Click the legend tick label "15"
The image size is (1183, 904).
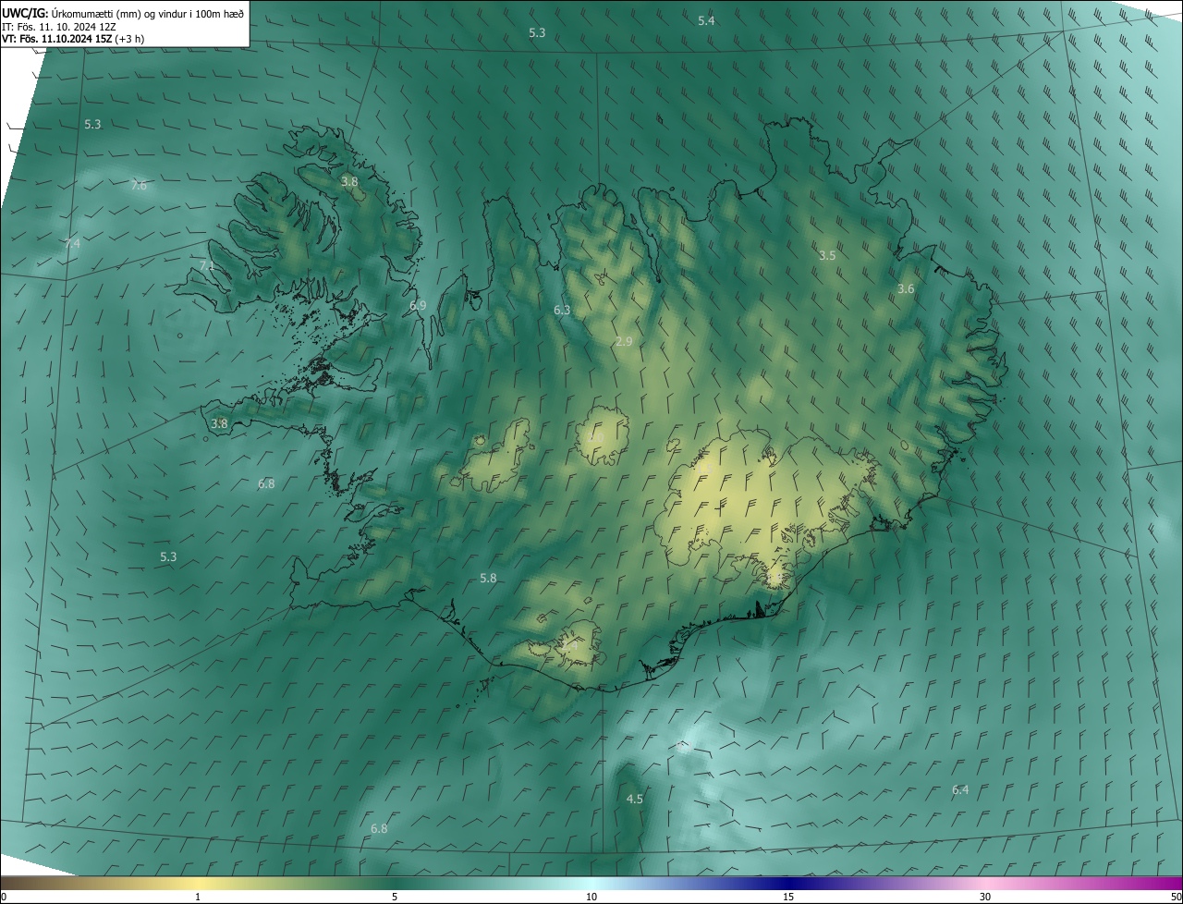pyautogui.click(x=788, y=898)
